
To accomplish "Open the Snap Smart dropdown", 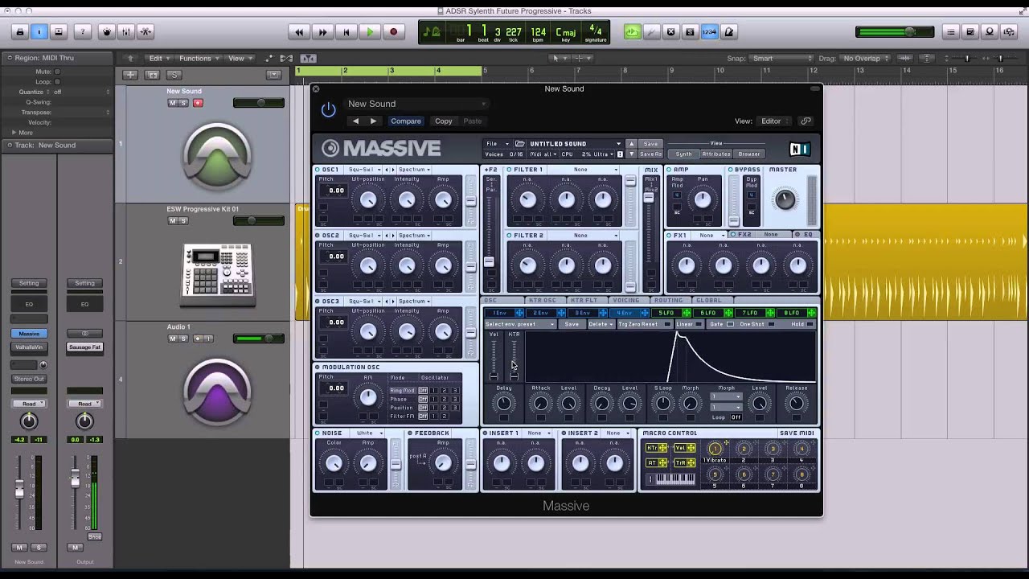I will pyautogui.click(x=782, y=59).
